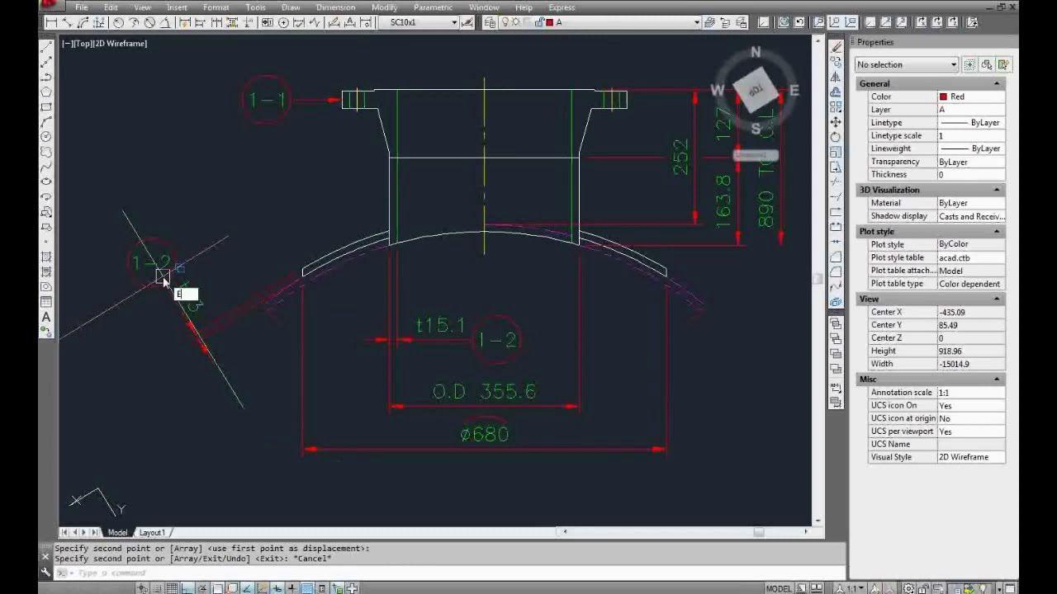Start the Baseline dimension tool

point(201,22)
